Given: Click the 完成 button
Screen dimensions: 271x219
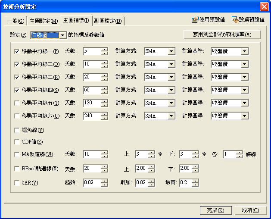Looking at the screenshot, I should point(215,210).
